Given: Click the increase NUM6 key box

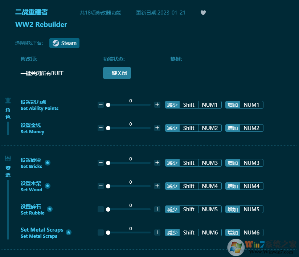Looking at the screenshot, I should (x=251, y=233).
